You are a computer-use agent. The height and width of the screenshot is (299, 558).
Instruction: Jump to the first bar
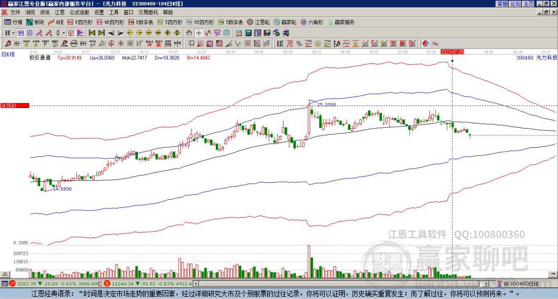click(92, 33)
